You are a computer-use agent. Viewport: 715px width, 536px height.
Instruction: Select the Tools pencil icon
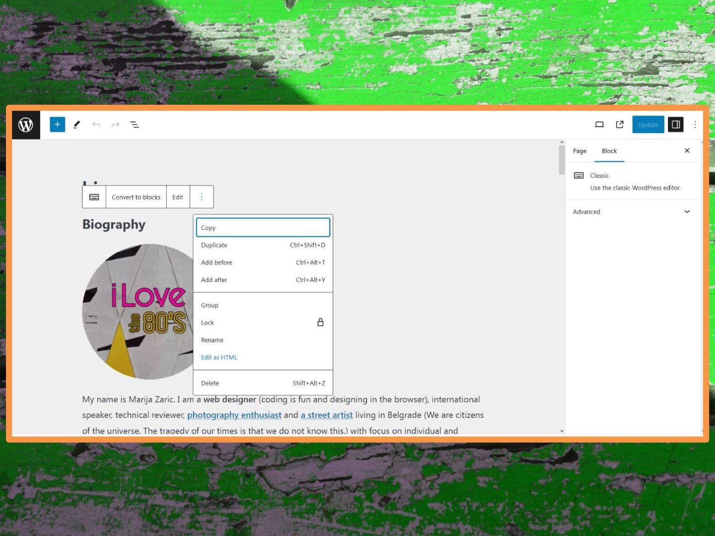[x=76, y=125]
